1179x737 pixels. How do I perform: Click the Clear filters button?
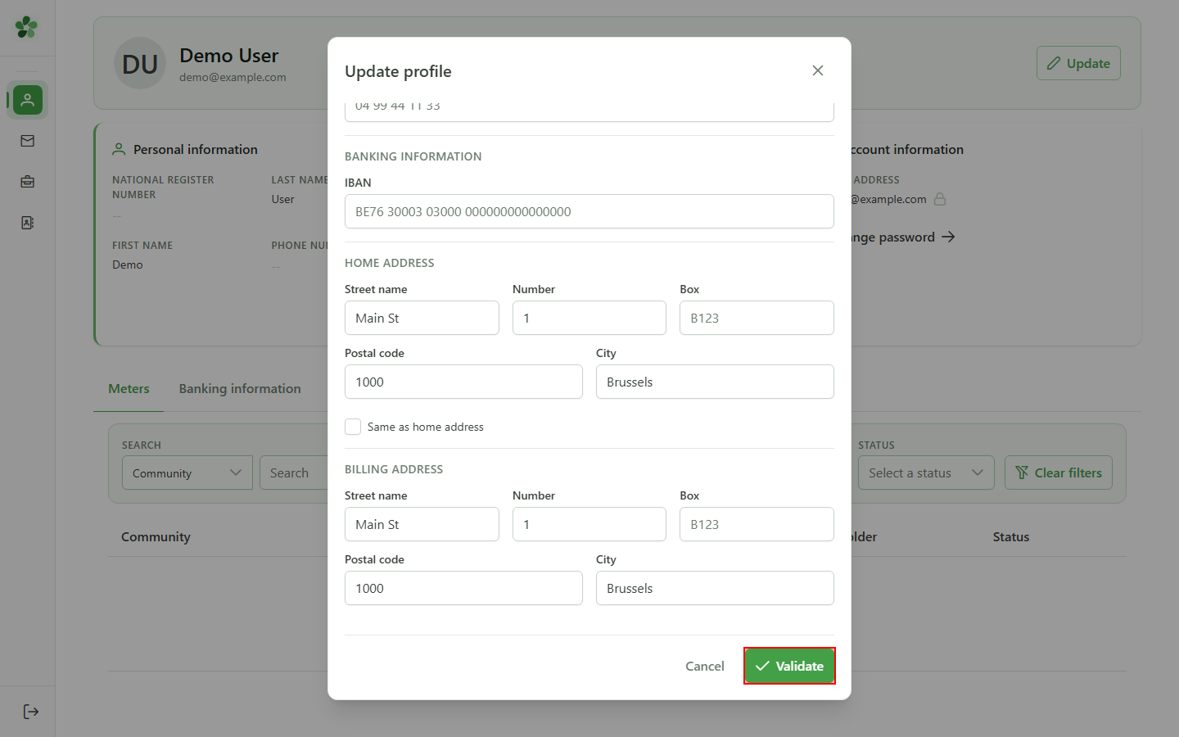coord(1059,472)
